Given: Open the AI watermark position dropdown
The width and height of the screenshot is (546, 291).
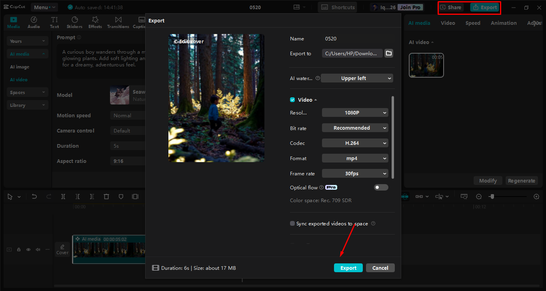Looking at the screenshot, I should (x=357, y=78).
